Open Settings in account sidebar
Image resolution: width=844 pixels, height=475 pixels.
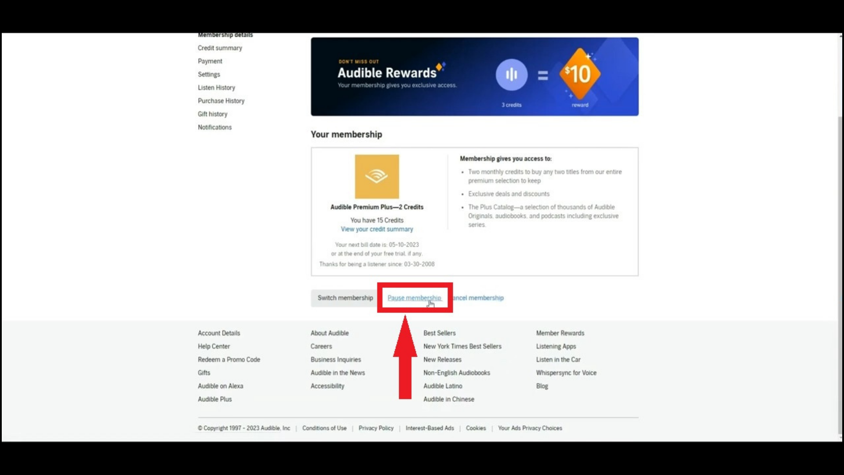click(x=209, y=74)
